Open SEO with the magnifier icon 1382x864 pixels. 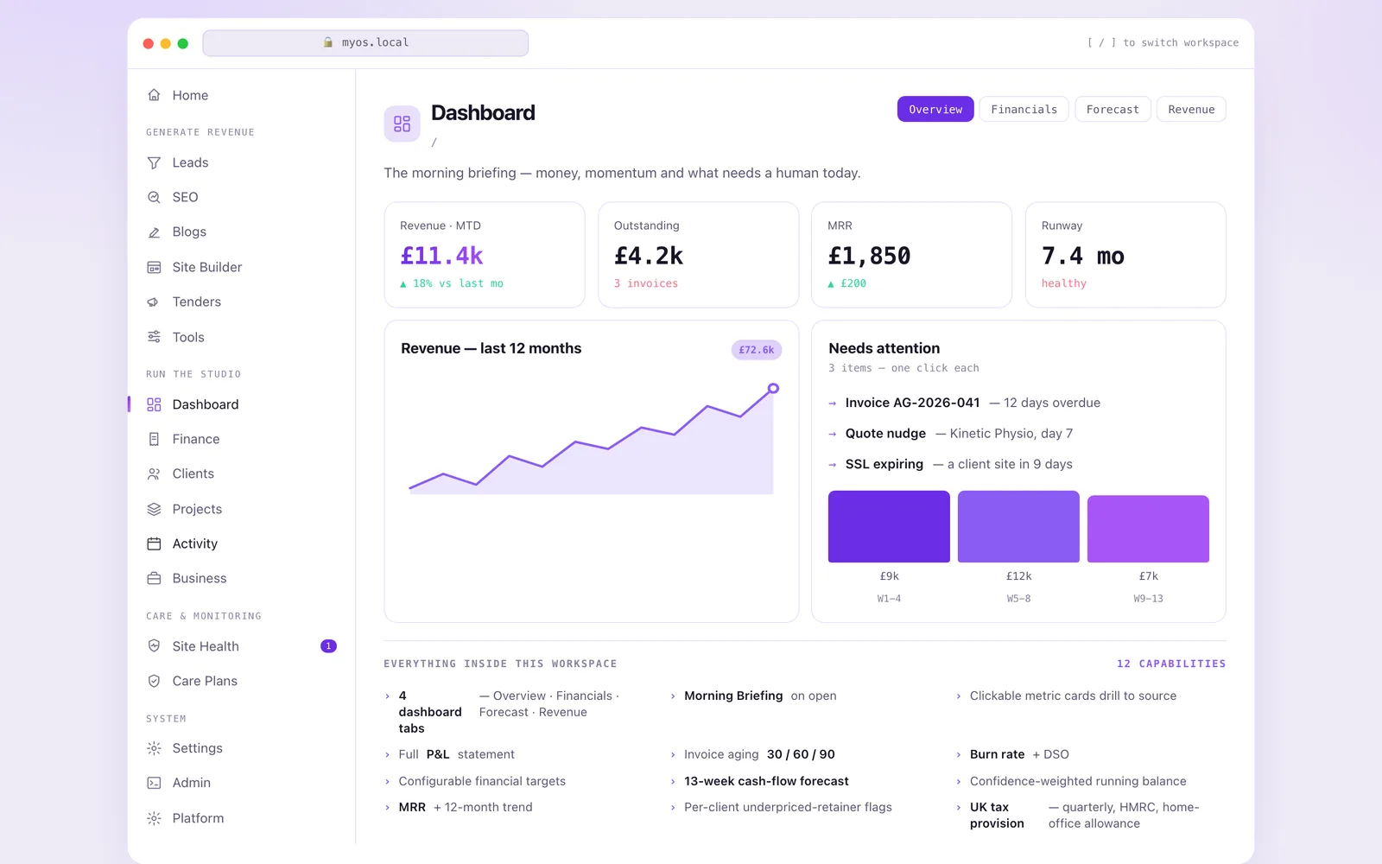tap(154, 197)
